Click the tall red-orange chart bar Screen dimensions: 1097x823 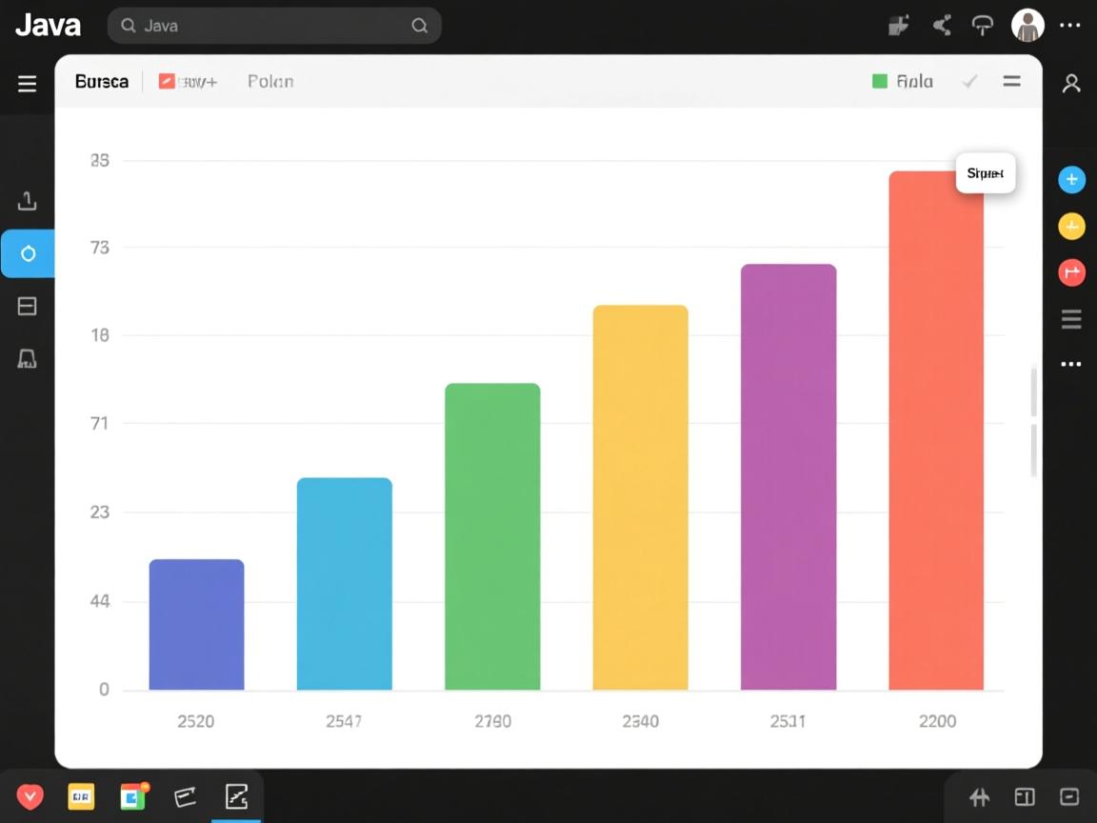pos(935,438)
